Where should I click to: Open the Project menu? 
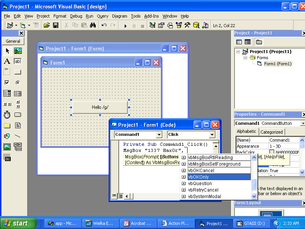pos(43,16)
